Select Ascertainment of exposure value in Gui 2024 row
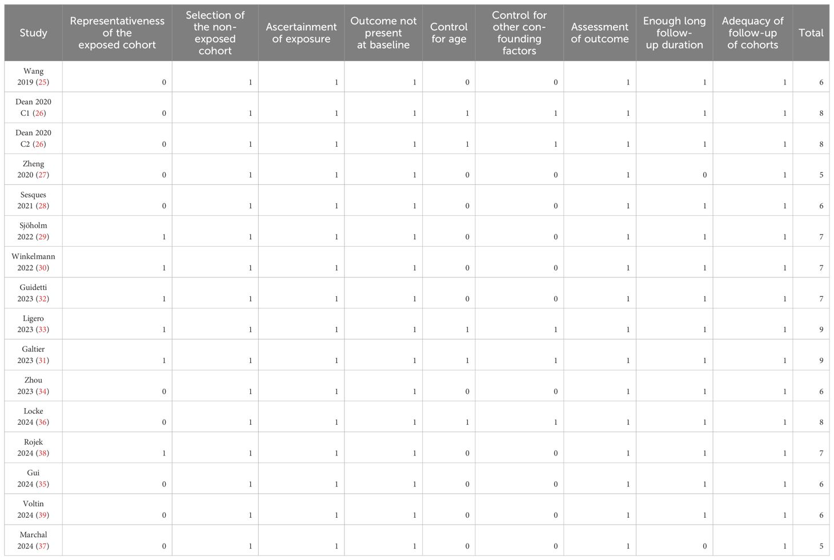This screenshot has width=834, height=560. point(336,484)
